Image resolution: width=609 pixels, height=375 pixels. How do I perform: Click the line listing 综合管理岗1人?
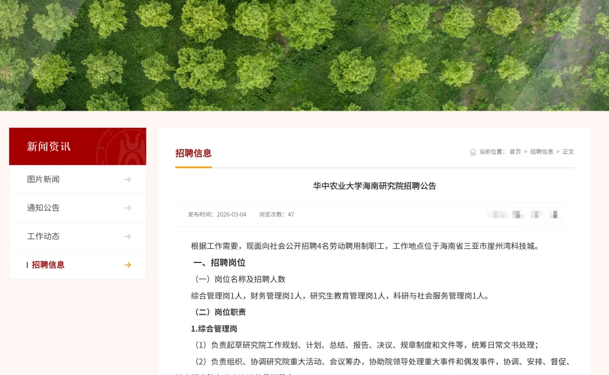pos(341,296)
